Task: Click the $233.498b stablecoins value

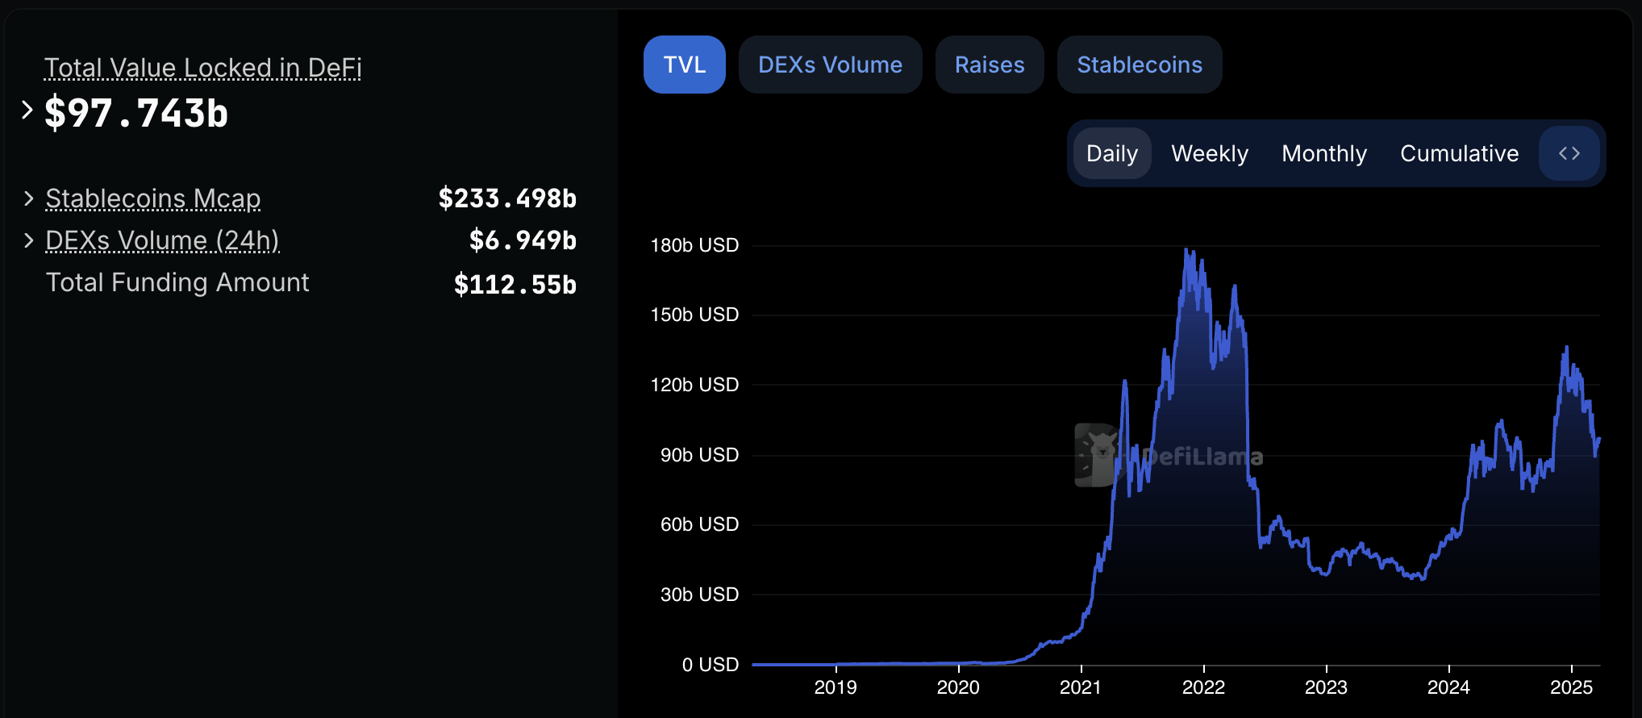Action: [507, 198]
